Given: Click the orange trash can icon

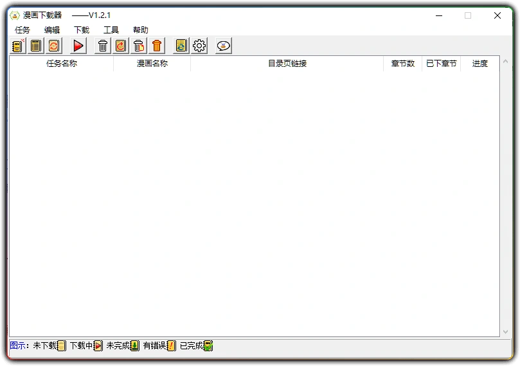Looking at the screenshot, I should (x=157, y=46).
